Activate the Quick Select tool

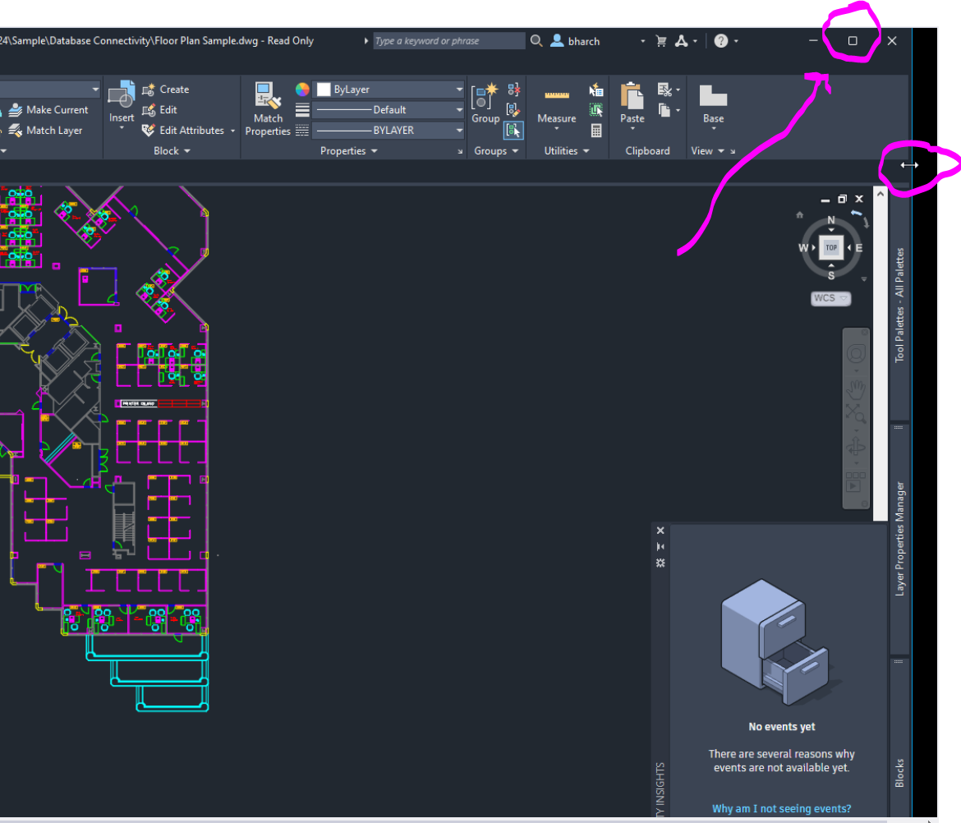(x=595, y=89)
